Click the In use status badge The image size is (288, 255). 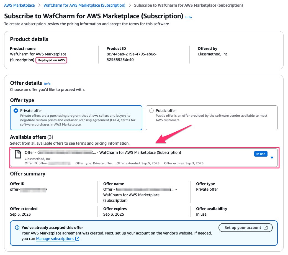point(261,154)
